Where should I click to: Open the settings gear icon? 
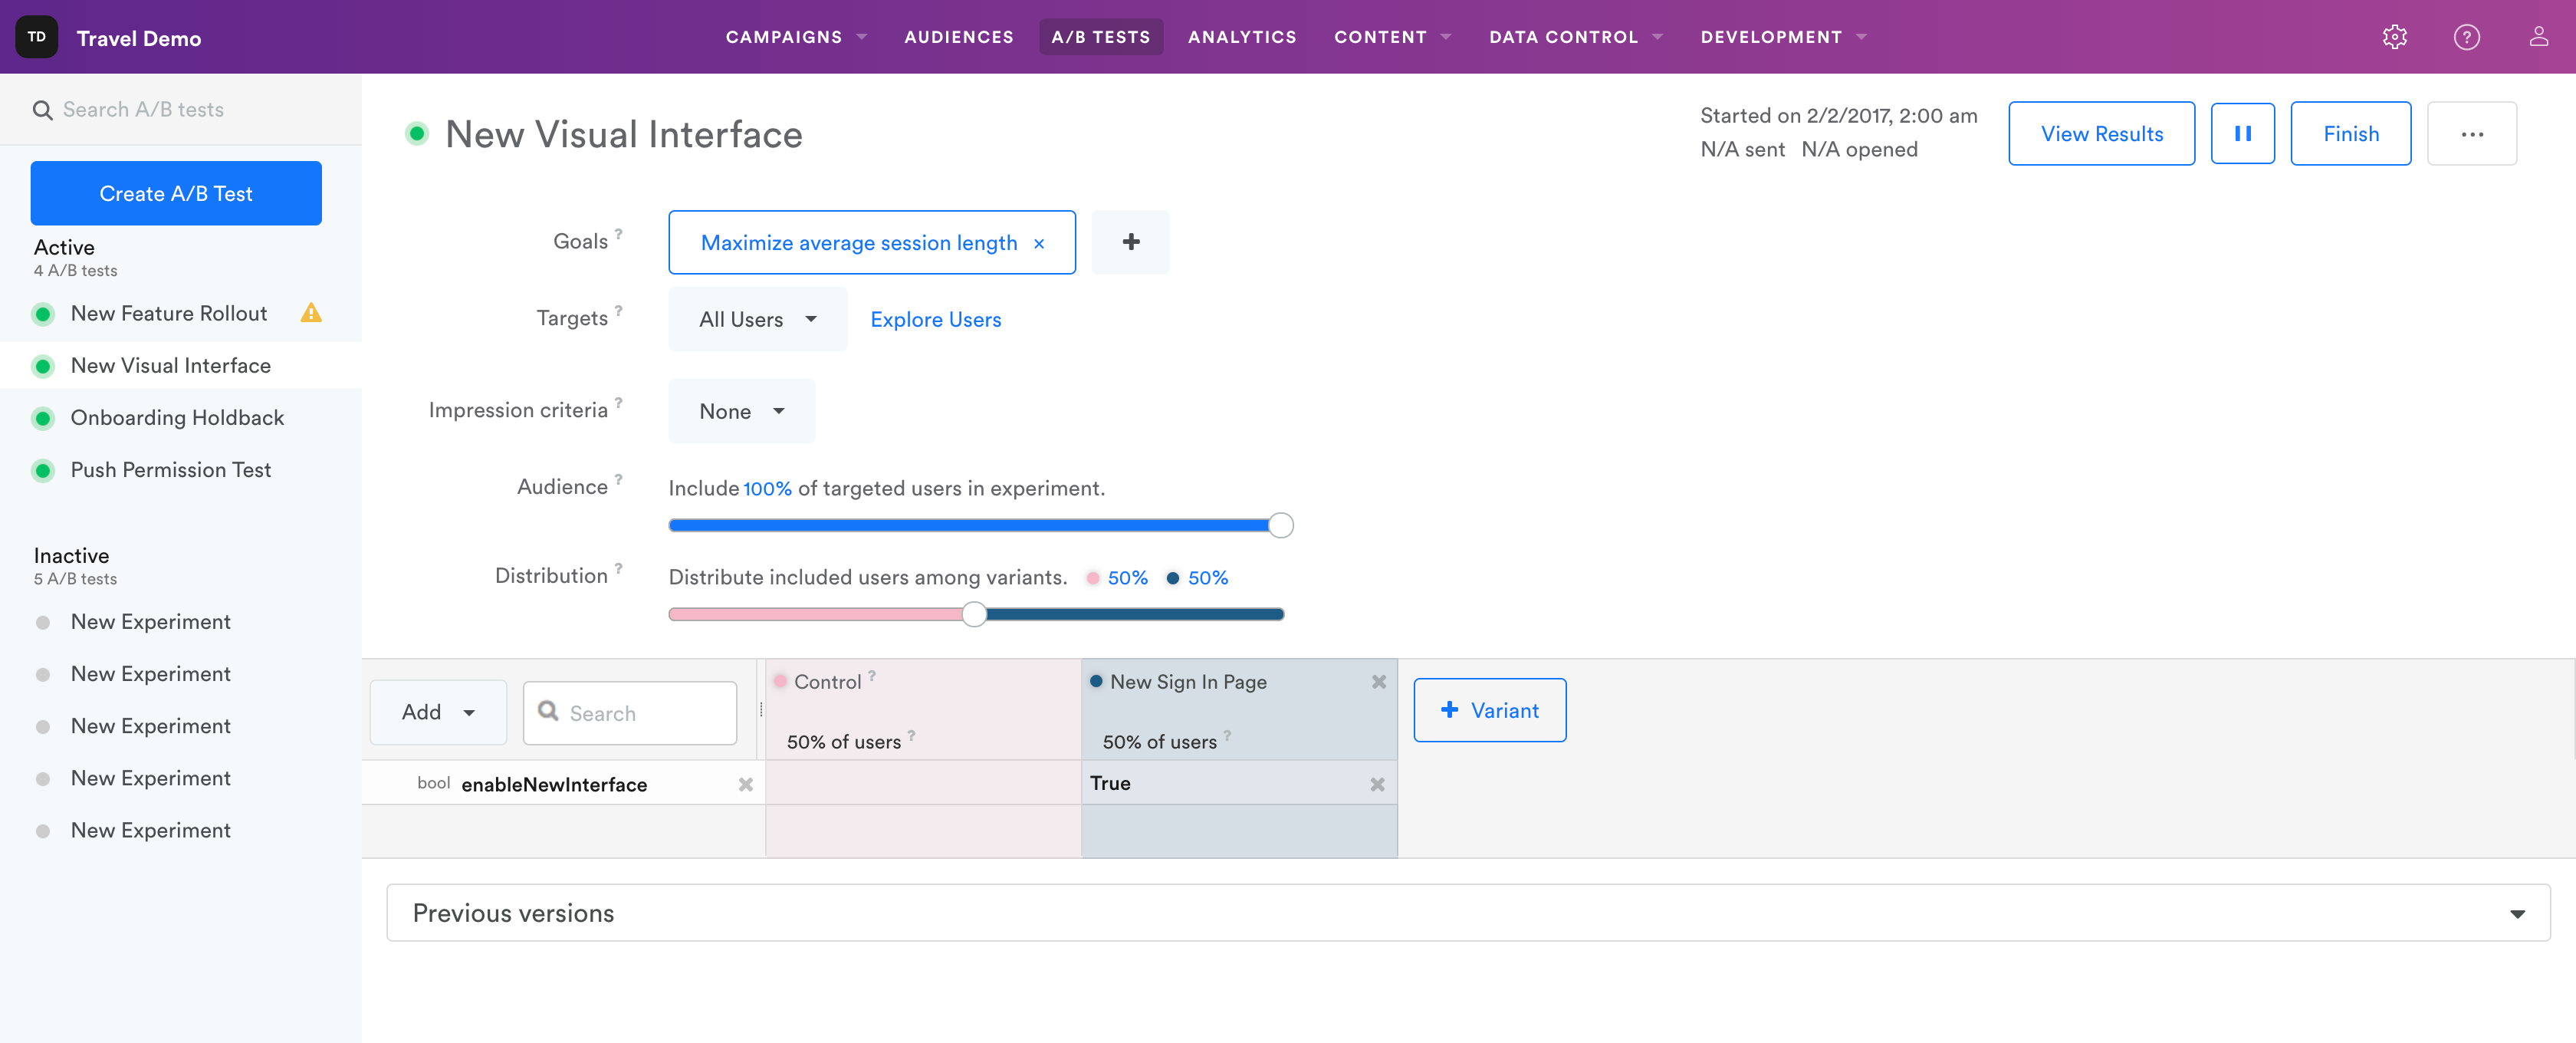point(2394,37)
